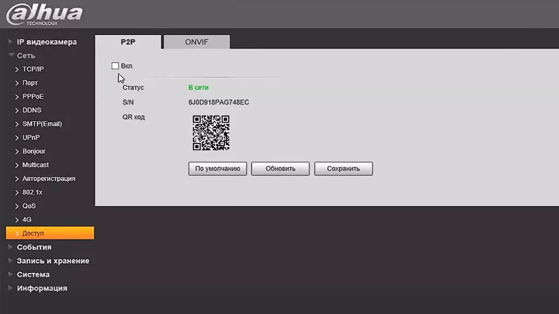
Task: Click the chevron beside TCP/IP
Action: 17,69
